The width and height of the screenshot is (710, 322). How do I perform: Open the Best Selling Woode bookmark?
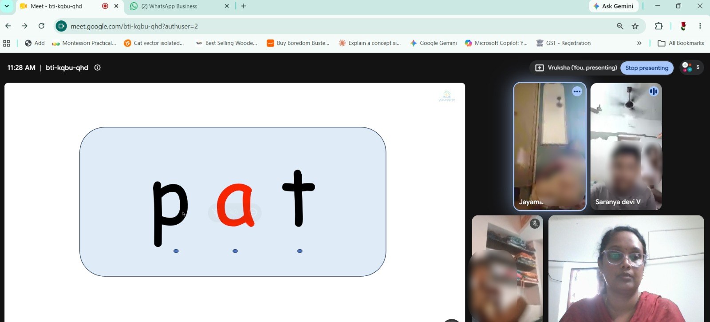pos(226,43)
